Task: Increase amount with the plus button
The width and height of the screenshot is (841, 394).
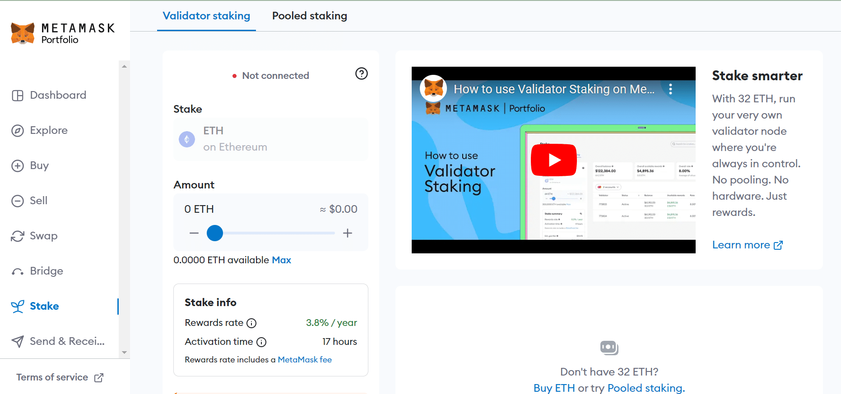Action: pyautogui.click(x=348, y=233)
